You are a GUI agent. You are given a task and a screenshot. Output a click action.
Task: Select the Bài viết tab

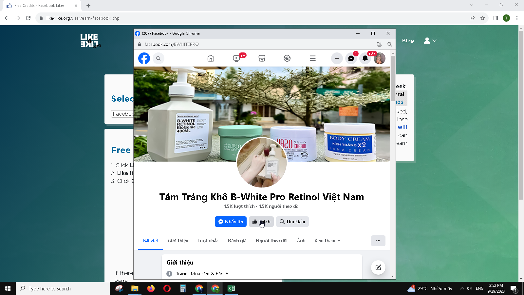[x=151, y=241]
